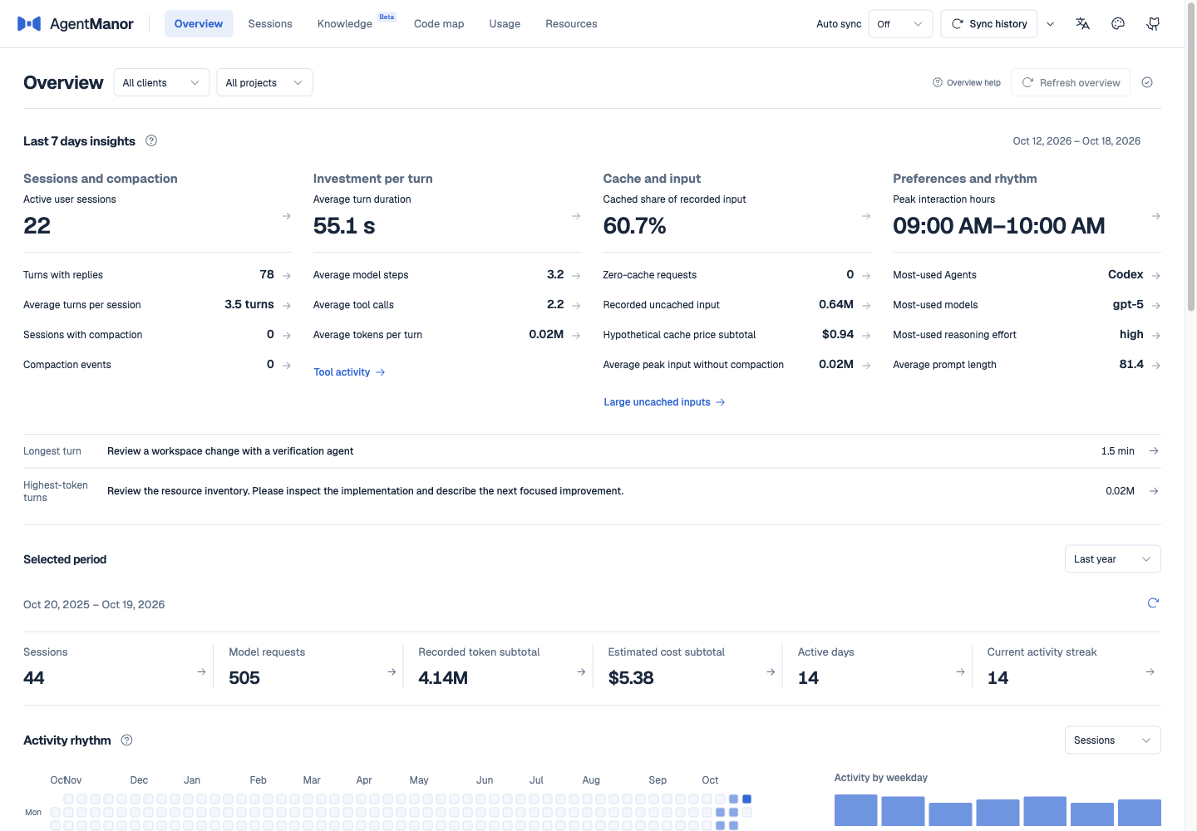Open the Usage tab

click(x=505, y=24)
